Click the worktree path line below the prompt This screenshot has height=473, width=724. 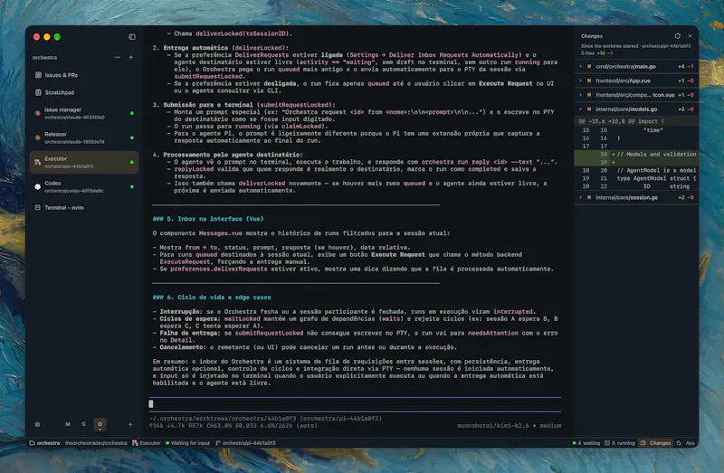[x=265, y=419]
